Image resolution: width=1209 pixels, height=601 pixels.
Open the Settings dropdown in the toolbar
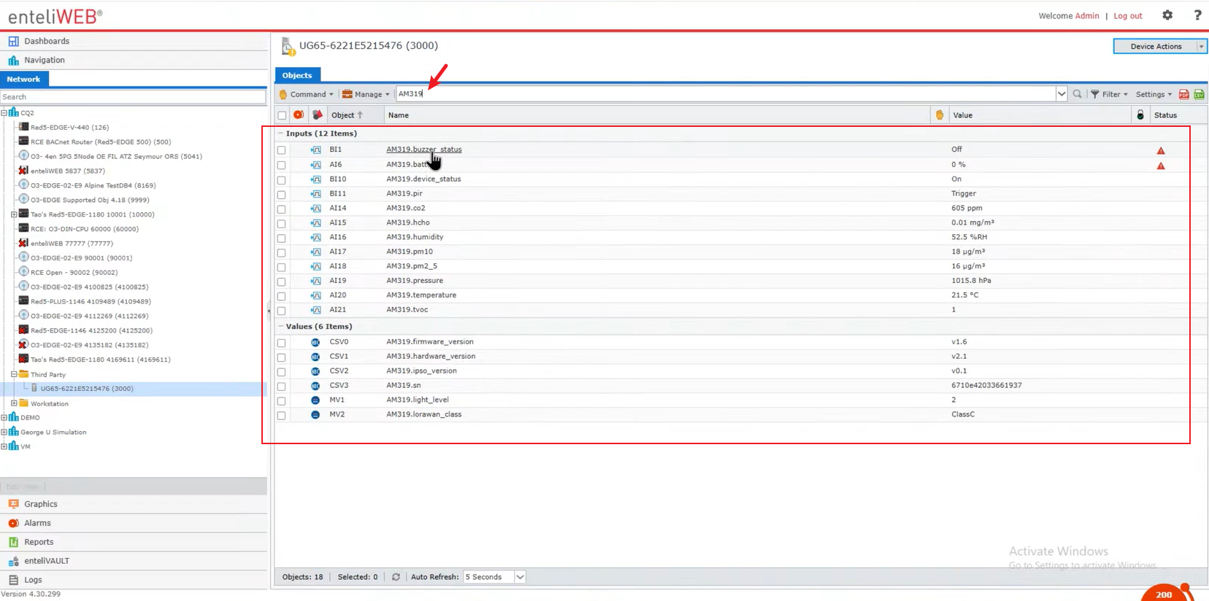(x=1154, y=94)
